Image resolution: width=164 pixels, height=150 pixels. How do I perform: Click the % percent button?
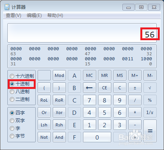tap(150, 100)
